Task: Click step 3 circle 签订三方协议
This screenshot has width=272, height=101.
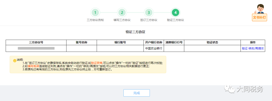Action: click(149, 13)
